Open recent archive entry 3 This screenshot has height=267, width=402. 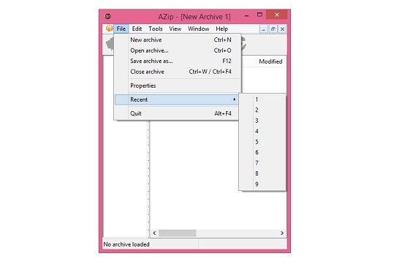coord(262,121)
